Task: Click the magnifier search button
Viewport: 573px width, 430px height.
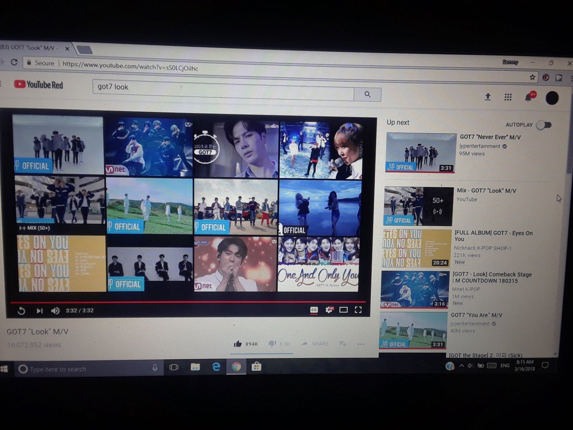Action: click(x=367, y=95)
